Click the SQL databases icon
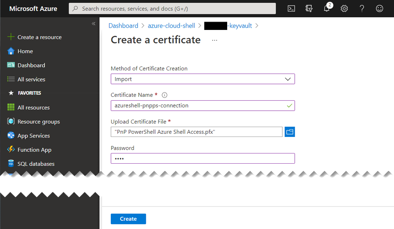Viewport: 394px width, 229px height. point(11,163)
